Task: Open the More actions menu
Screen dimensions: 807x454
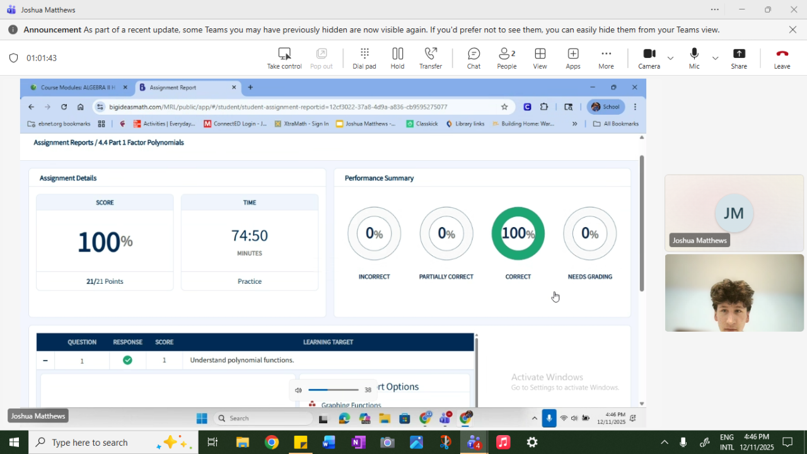Action: point(606,57)
